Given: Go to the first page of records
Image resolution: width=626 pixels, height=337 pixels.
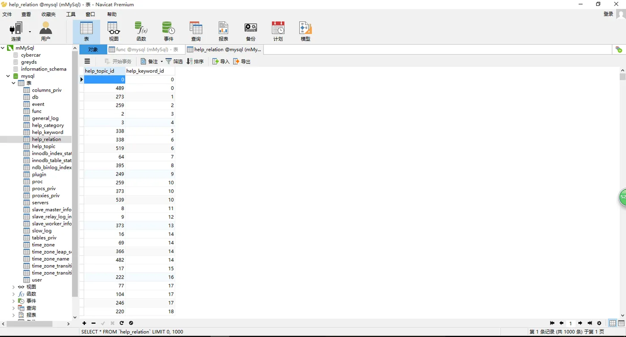Looking at the screenshot, I should click(x=552, y=323).
